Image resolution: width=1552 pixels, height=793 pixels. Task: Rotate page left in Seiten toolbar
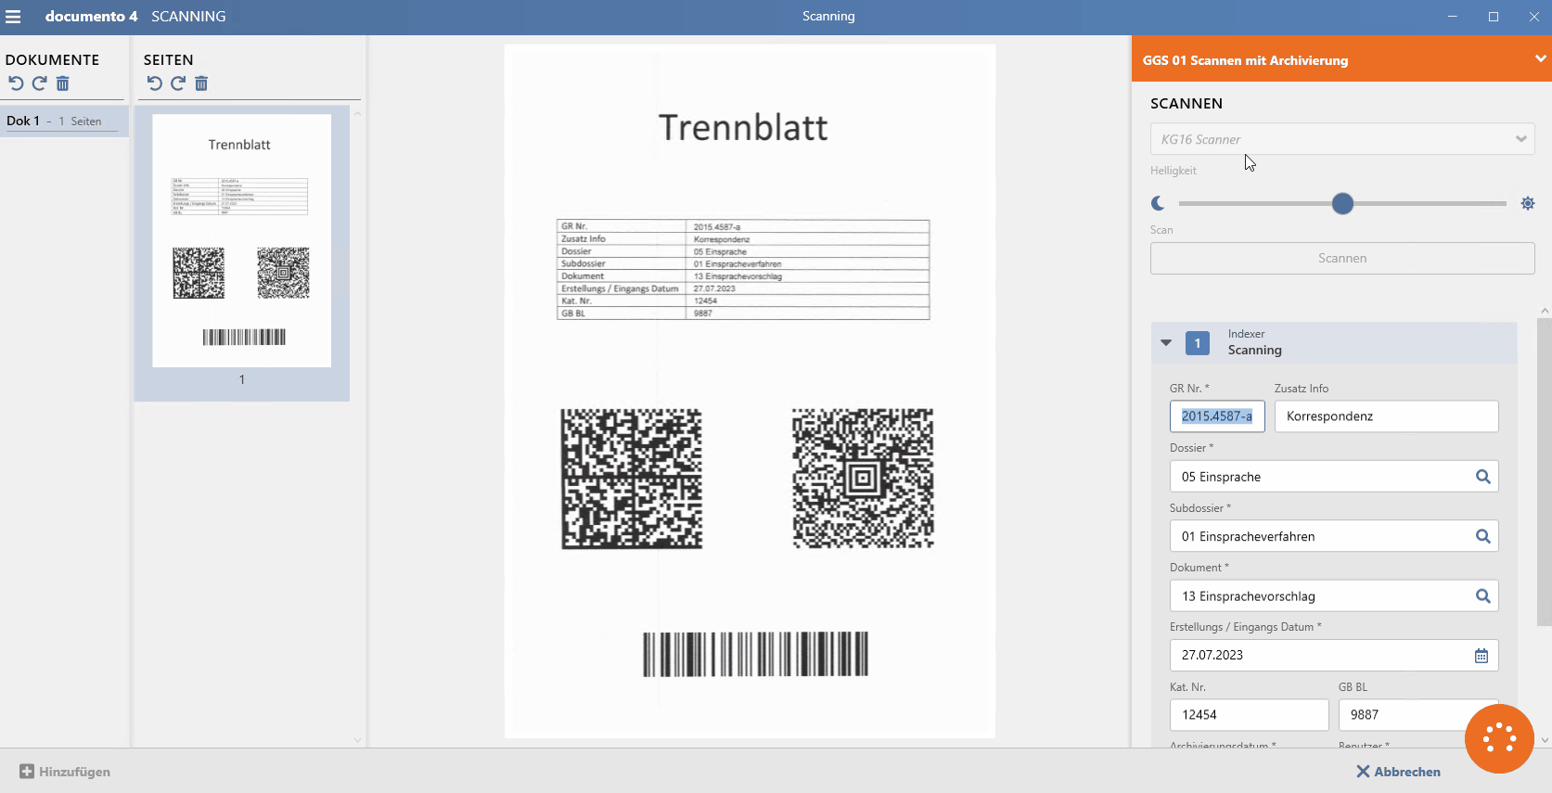pyautogui.click(x=155, y=83)
